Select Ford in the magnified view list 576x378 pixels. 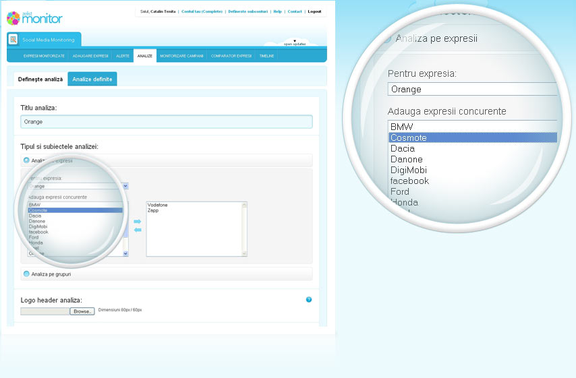pyautogui.click(x=400, y=191)
